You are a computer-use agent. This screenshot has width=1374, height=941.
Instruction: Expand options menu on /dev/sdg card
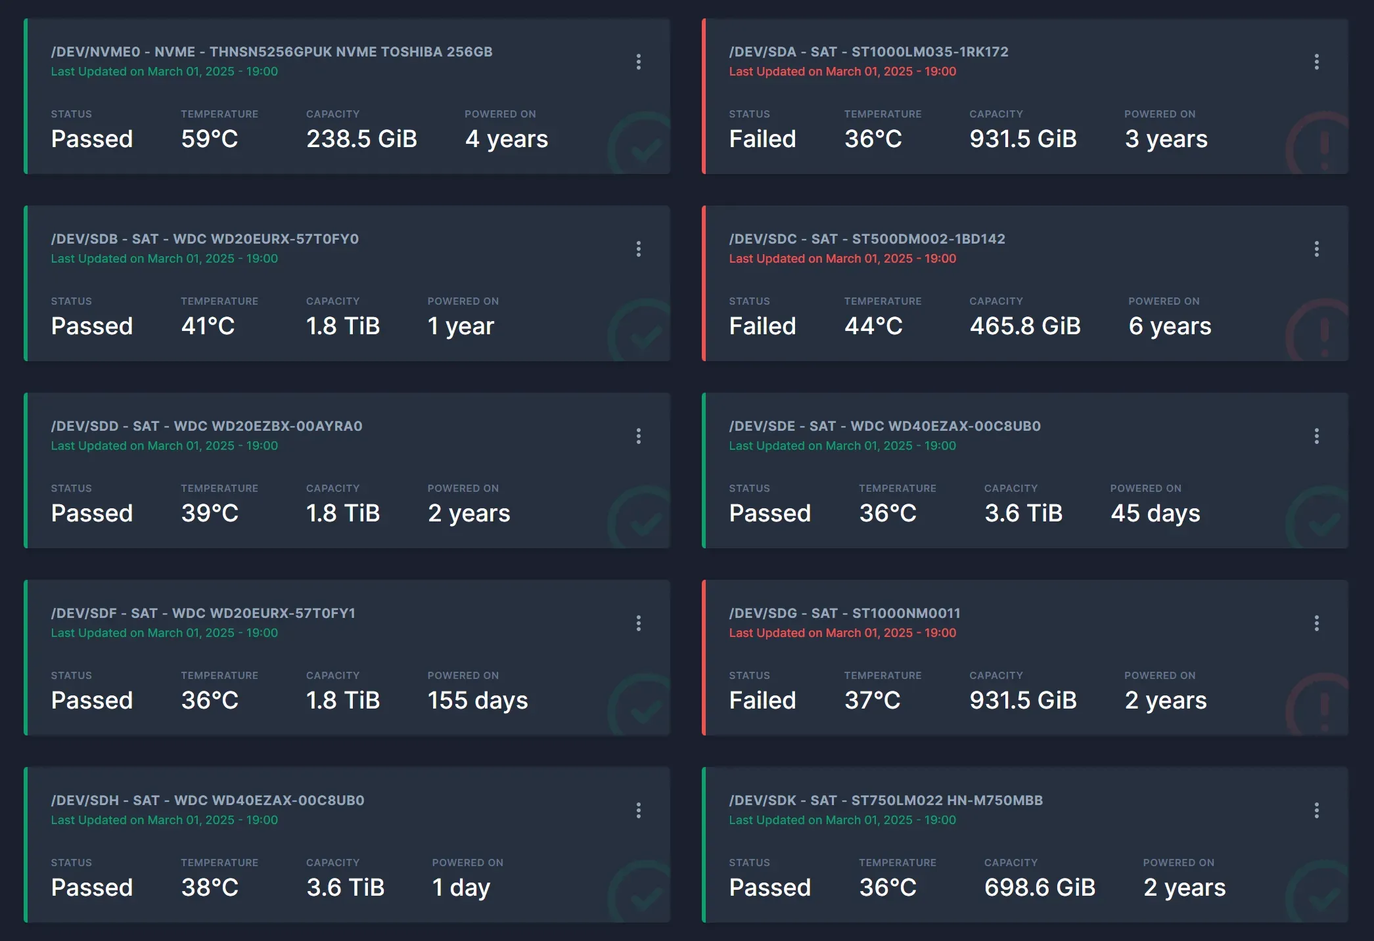[x=1317, y=623]
